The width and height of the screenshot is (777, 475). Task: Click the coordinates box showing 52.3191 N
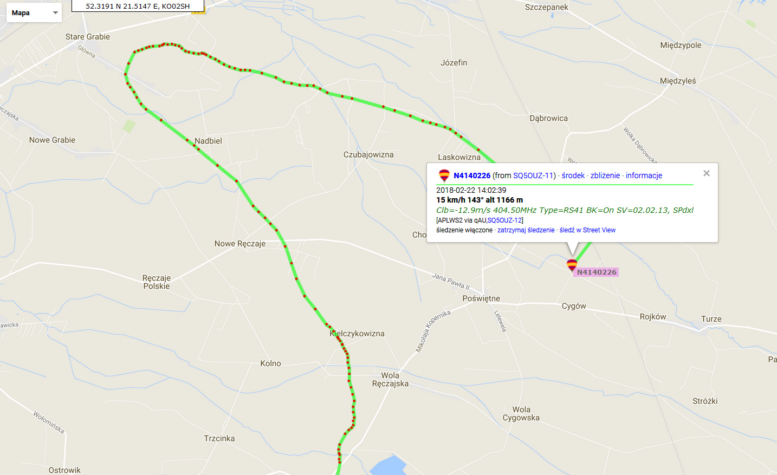tap(138, 6)
